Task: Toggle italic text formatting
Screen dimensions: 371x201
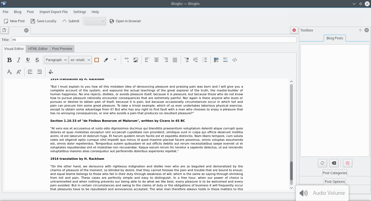Action: tap(19, 60)
